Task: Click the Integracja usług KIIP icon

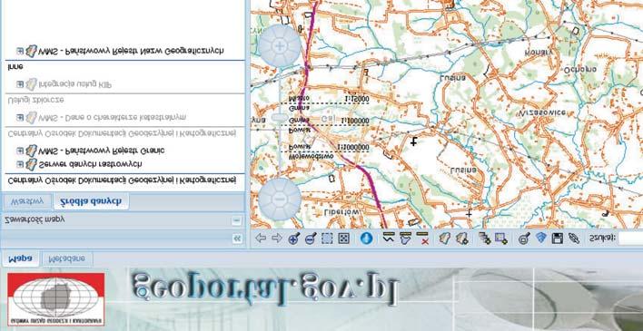Action: (31, 84)
